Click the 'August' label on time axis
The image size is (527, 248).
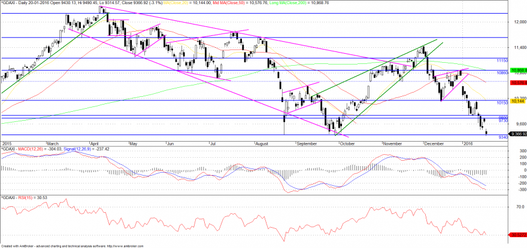[261, 143]
